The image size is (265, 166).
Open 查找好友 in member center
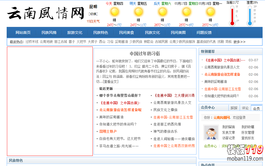click(x=248, y=138)
